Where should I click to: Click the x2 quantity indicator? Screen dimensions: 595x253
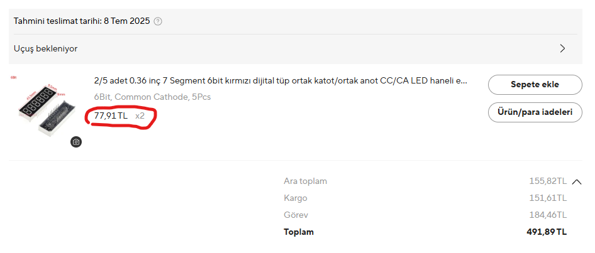(140, 116)
